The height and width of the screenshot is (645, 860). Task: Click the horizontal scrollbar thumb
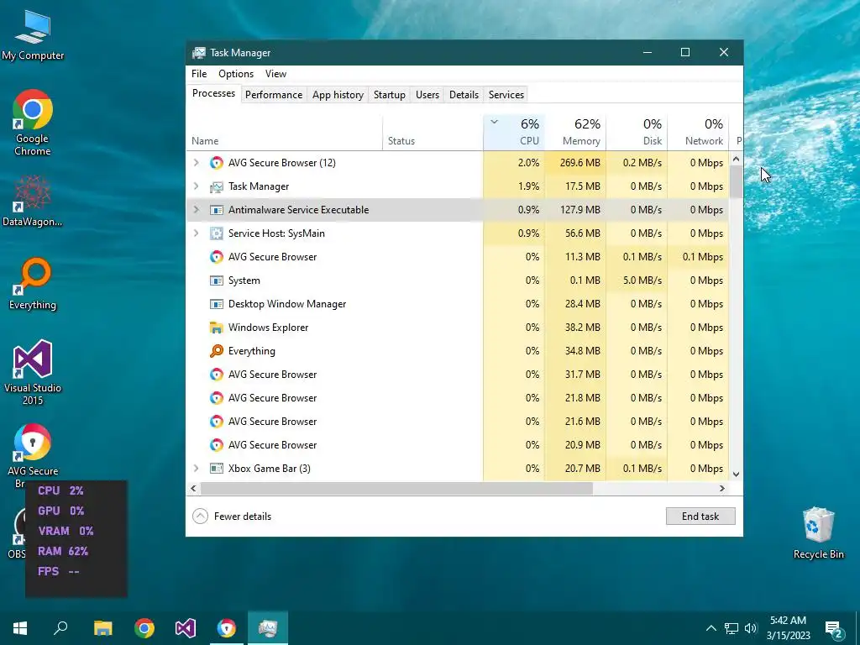[x=397, y=488]
